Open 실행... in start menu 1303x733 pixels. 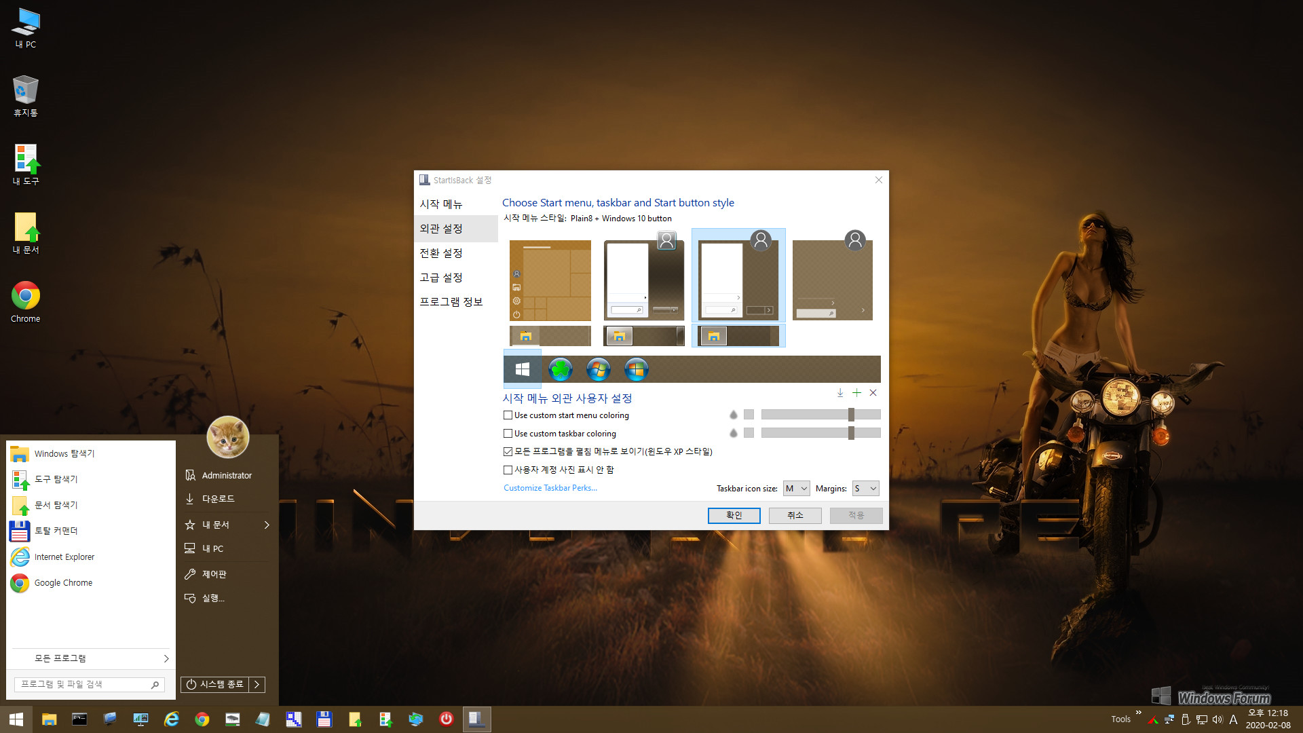coord(227,598)
